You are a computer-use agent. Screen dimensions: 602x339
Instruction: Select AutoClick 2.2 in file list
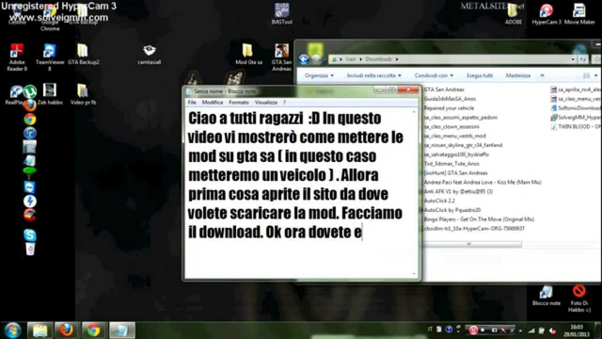pyautogui.click(x=439, y=201)
